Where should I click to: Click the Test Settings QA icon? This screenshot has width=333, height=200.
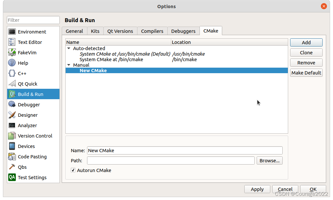pyautogui.click(x=12, y=177)
